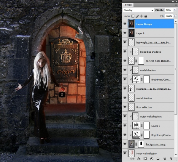The height and width of the screenshot is (162, 178).
Task: Hide the inner wall reflection layer
Action: pos(125,153)
